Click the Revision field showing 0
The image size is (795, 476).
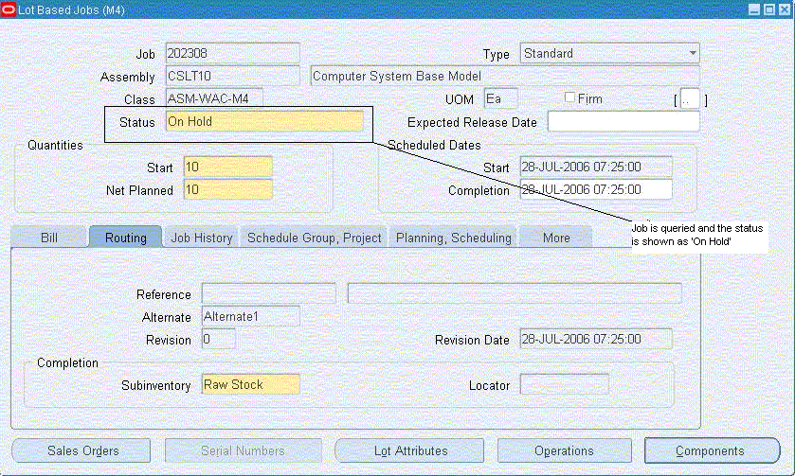(x=219, y=340)
